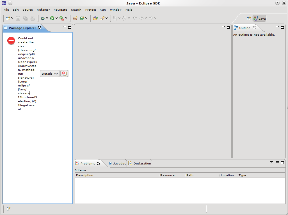Close the Package Explorer view tab
The width and height of the screenshot is (288, 215).
click(x=40, y=28)
